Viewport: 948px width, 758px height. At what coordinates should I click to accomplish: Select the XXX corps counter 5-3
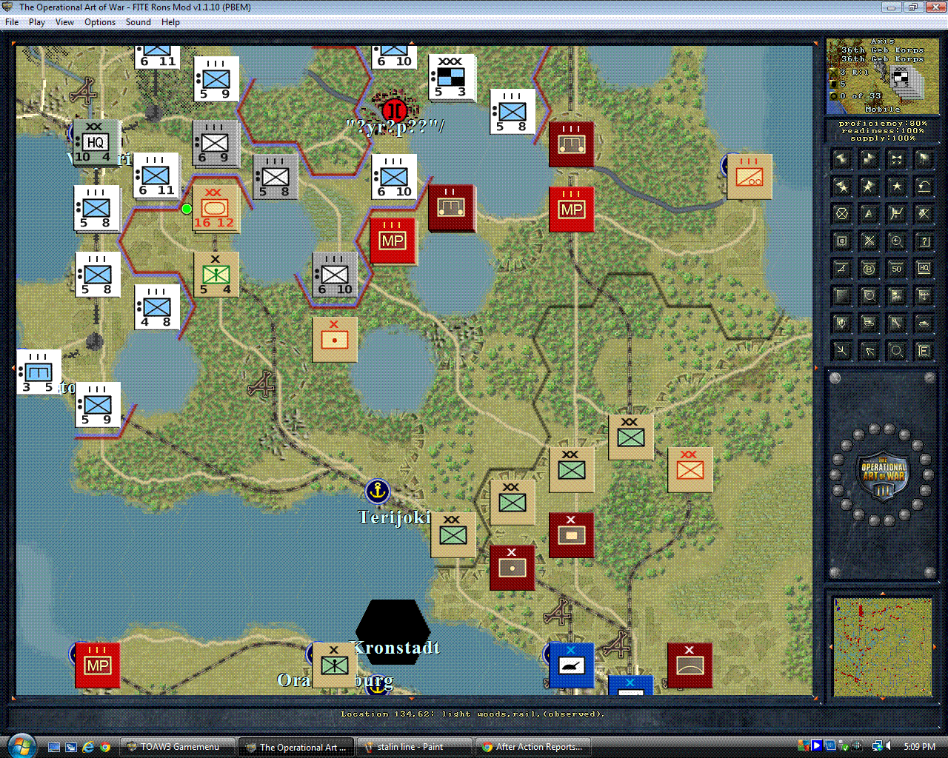pos(451,77)
